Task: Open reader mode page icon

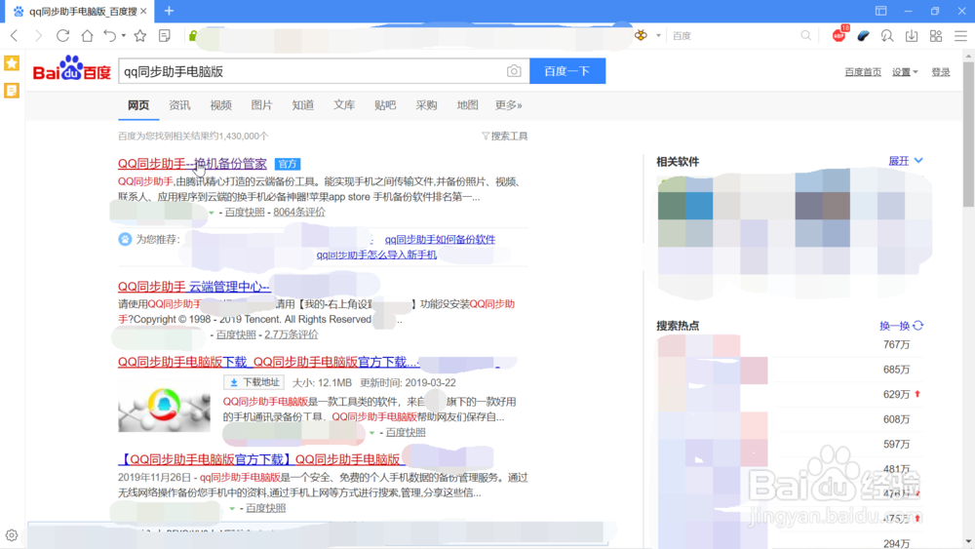Action: tap(165, 35)
